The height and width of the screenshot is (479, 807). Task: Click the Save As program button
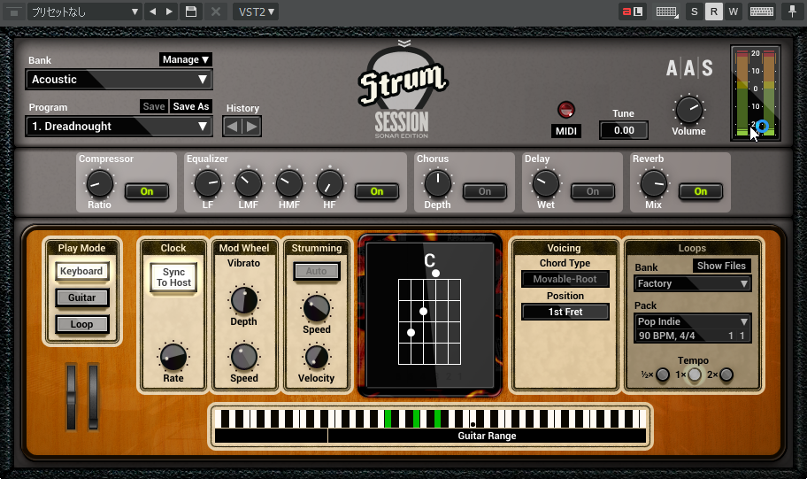(x=191, y=106)
